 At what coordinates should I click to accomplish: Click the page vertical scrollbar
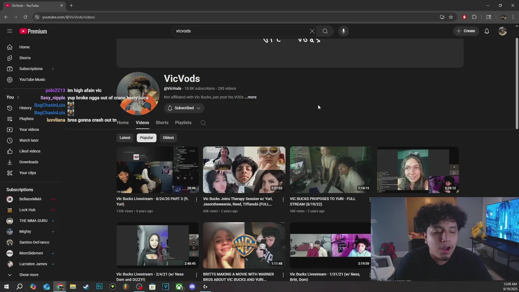pyautogui.click(x=517, y=84)
